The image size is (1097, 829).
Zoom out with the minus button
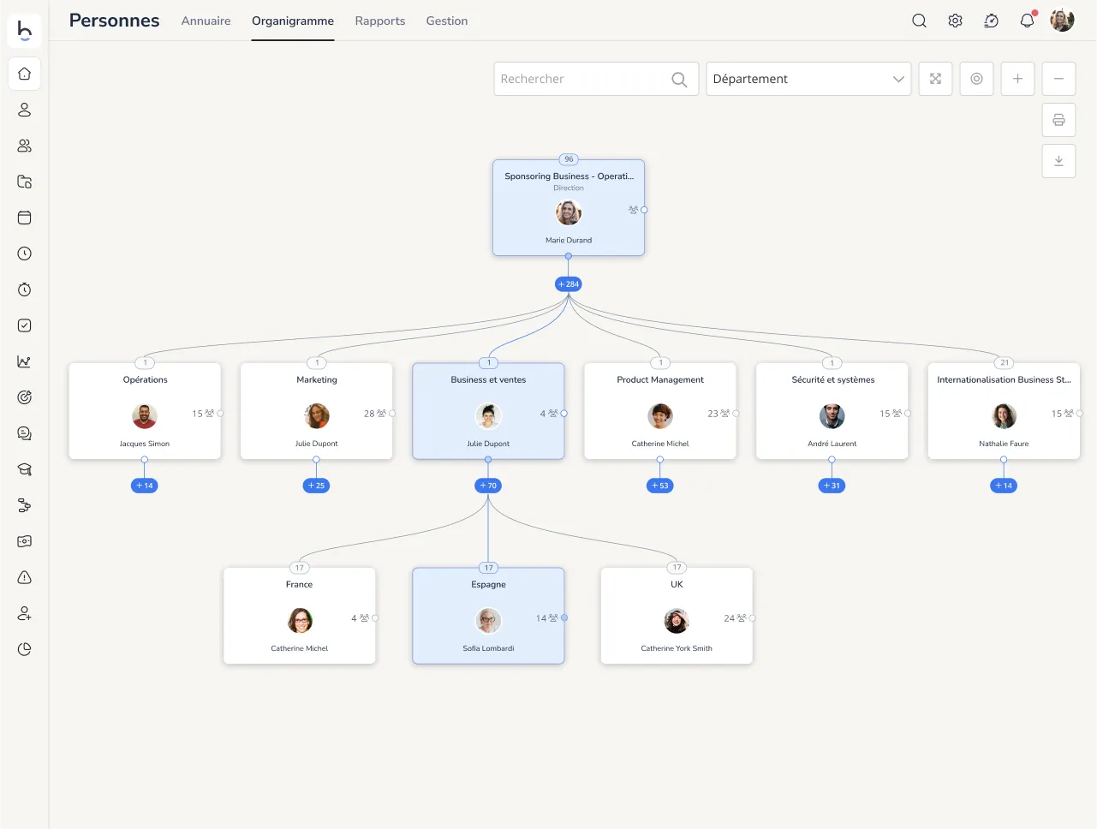click(1058, 79)
